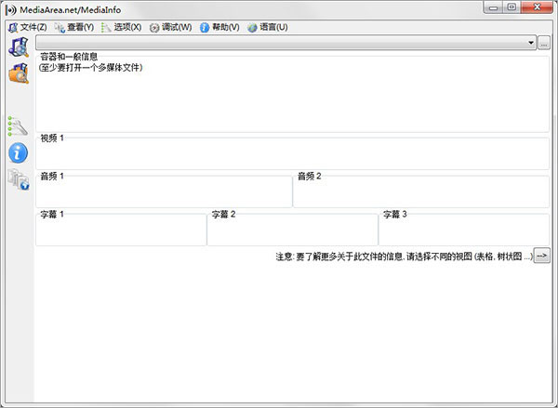
Task: Click the MediaInfo app icon in title bar
Action: pos(10,10)
